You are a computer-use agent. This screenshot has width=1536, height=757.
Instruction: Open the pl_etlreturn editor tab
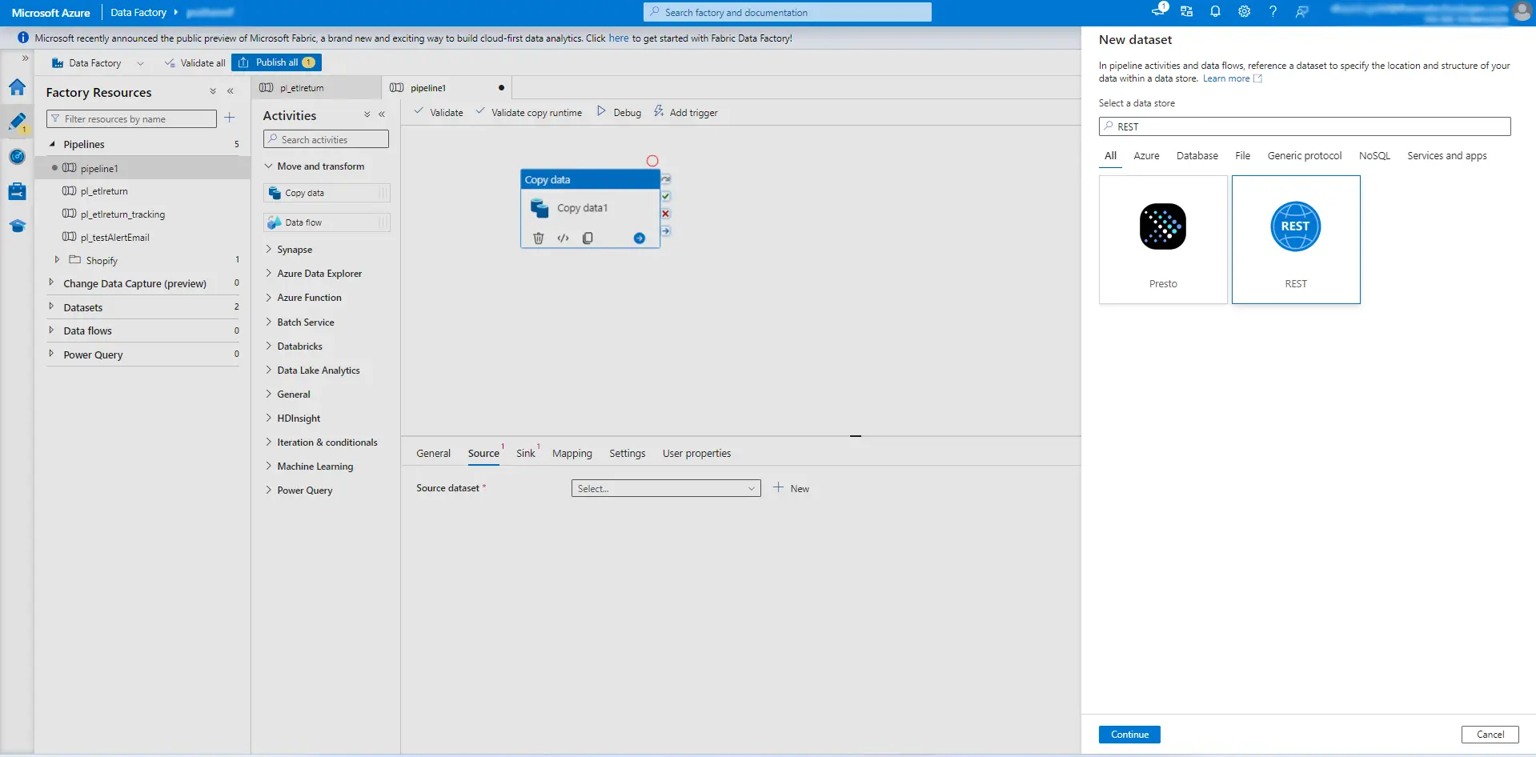point(317,88)
